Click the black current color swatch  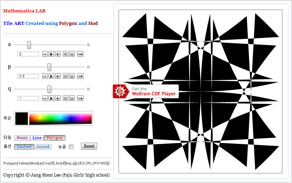pyautogui.click(x=22, y=118)
